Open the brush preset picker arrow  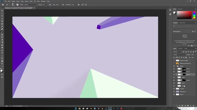tap(15, 5)
